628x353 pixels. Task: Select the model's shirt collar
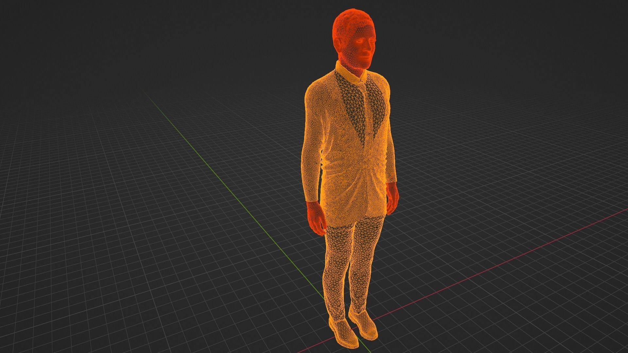tap(352, 73)
